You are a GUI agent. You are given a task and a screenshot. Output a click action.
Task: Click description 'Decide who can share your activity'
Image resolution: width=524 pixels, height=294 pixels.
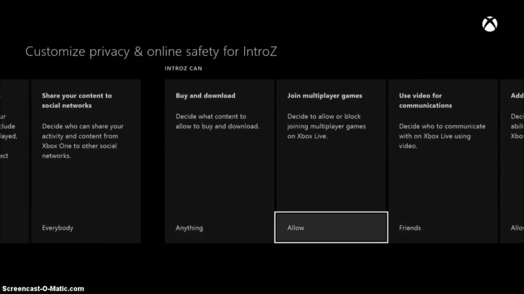coord(83,141)
